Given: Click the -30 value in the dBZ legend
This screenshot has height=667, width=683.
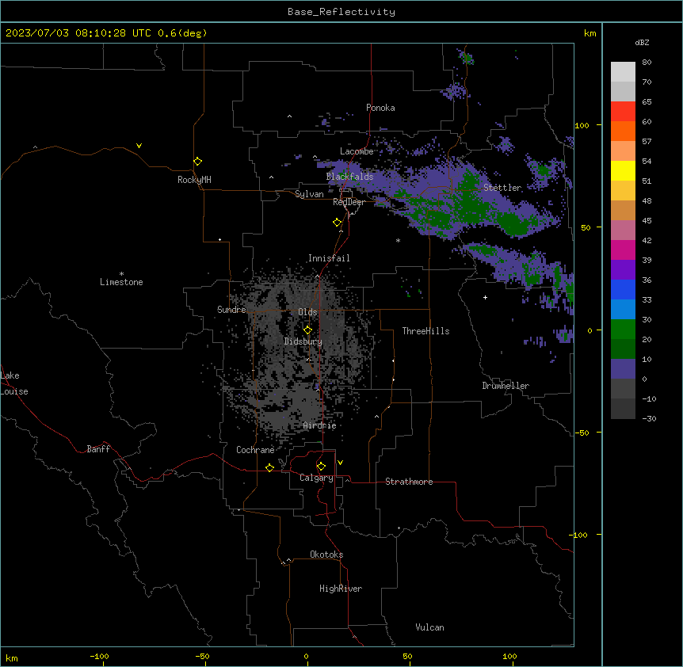Looking at the screenshot, I should point(649,419).
